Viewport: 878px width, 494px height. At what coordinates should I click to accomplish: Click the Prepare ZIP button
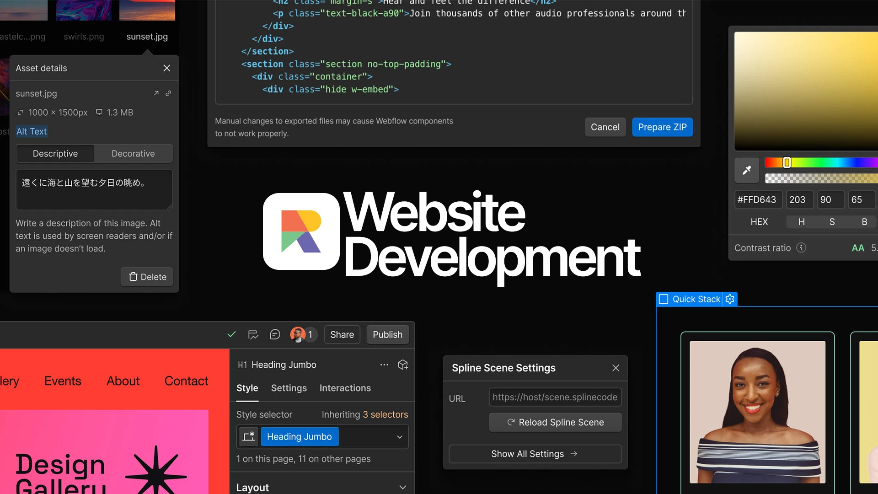[x=662, y=127]
